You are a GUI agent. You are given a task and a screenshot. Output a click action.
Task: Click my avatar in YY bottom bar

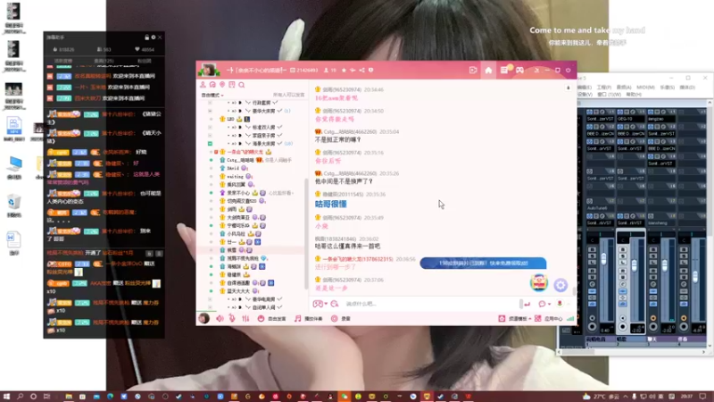(x=204, y=319)
